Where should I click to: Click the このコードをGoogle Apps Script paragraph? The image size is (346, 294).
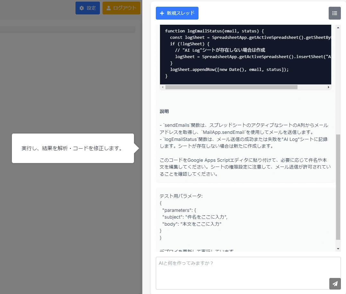pos(245,167)
